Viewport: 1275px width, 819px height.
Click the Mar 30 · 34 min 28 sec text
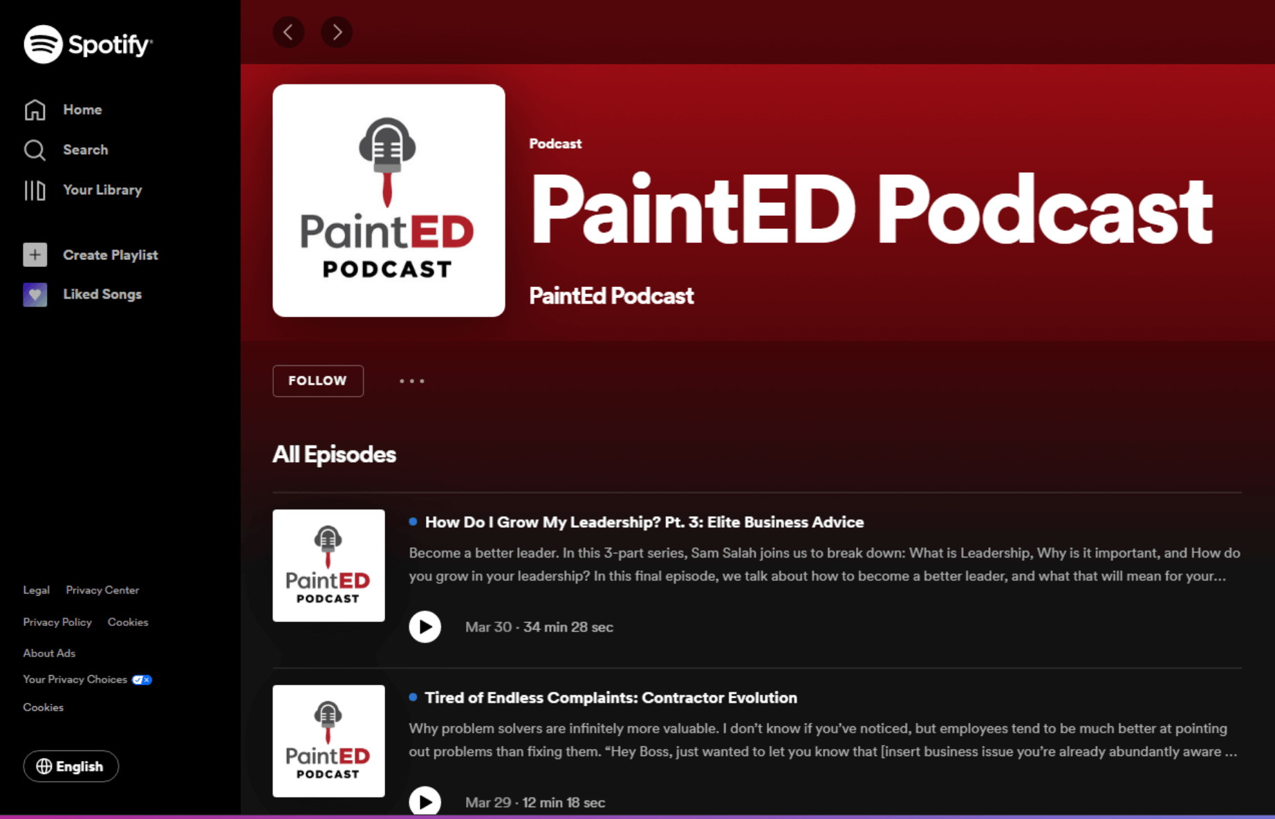(539, 627)
